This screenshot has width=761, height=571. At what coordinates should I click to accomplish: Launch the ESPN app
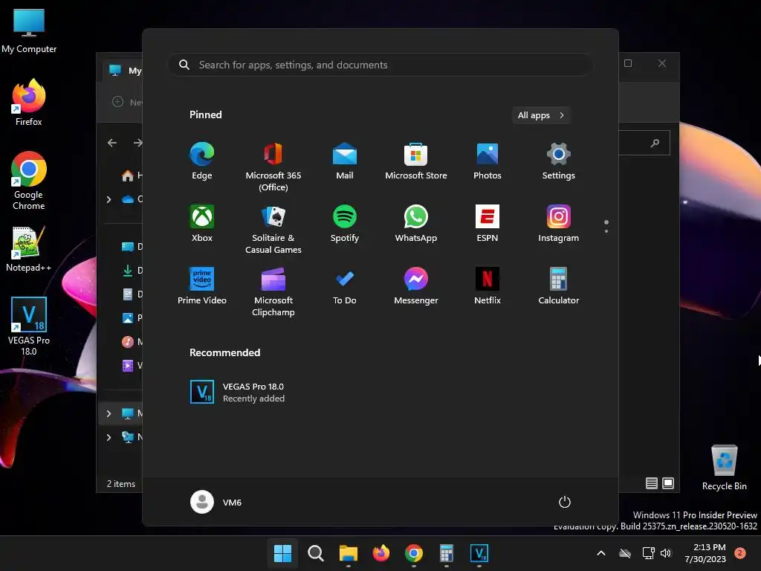488,223
